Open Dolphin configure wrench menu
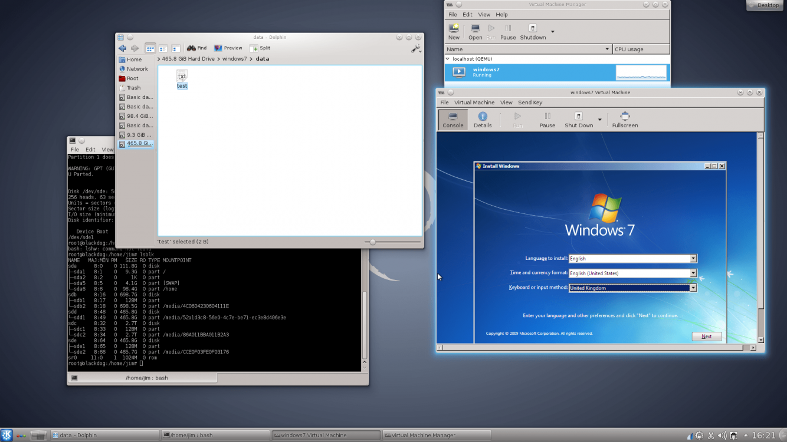The image size is (787, 442). [416, 49]
